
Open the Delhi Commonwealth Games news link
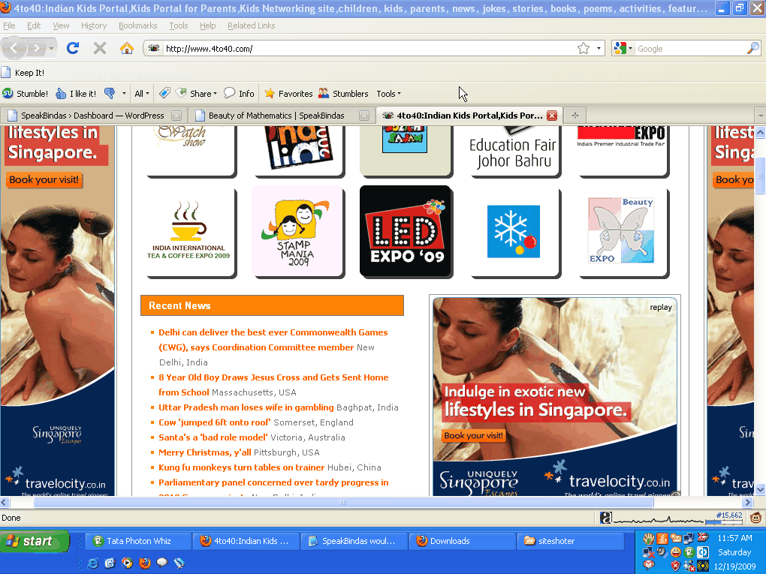click(273, 340)
